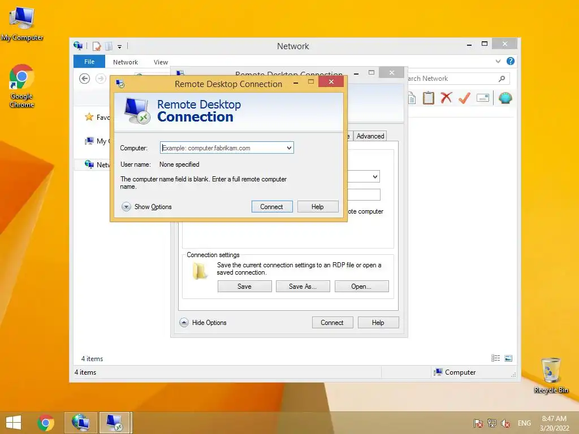Click 'None specified' user name text
The height and width of the screenshot is (434, 579).
(179, 164)
